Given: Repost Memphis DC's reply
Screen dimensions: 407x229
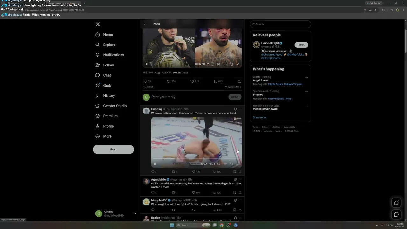Looking at the screenshot, I should point(173,210).
